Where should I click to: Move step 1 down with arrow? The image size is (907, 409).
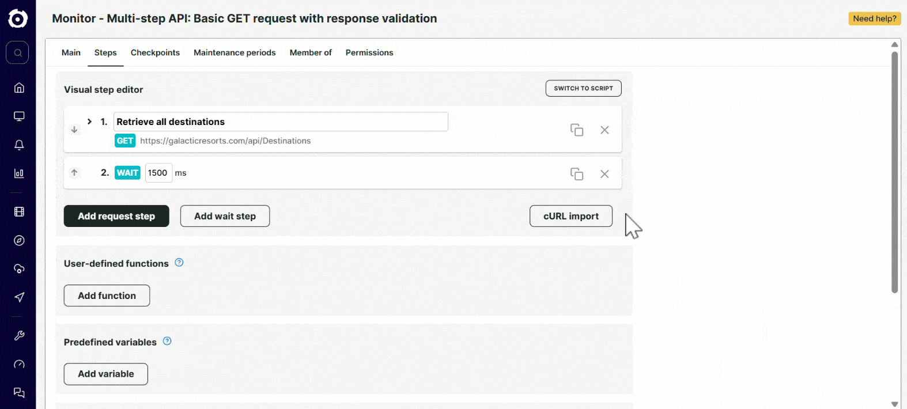coord(74,130)
